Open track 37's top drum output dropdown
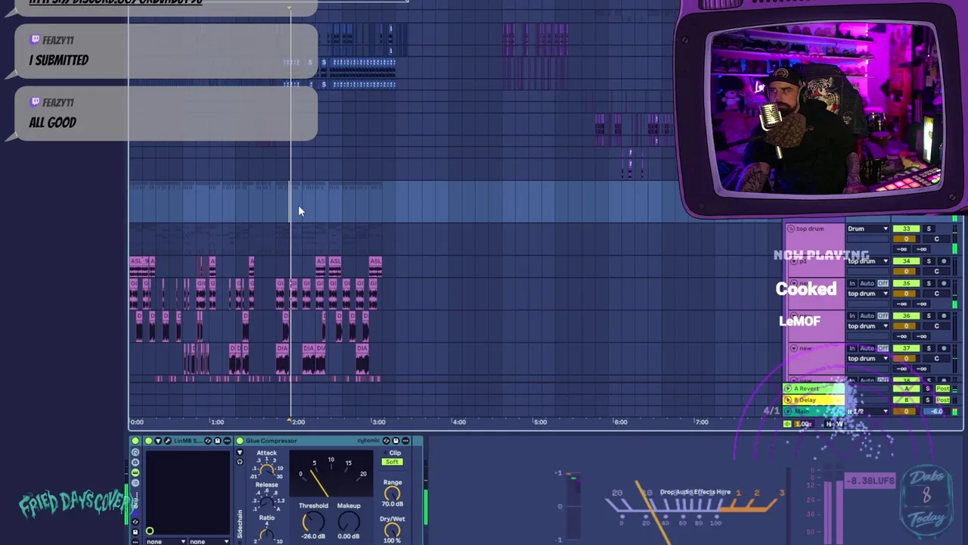The width and height of the screenshot is (968, 545). point(868,359)
